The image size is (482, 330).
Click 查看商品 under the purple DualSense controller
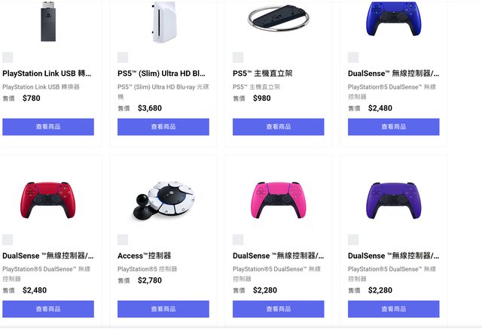click(x=393, y=309)
